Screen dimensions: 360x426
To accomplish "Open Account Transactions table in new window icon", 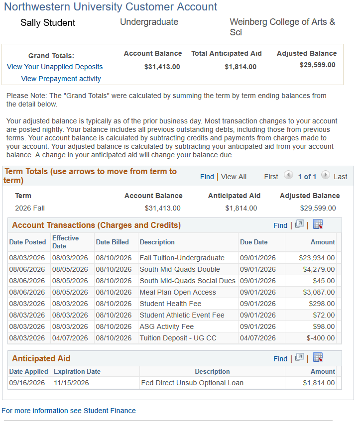I will [x=299, y=224].
